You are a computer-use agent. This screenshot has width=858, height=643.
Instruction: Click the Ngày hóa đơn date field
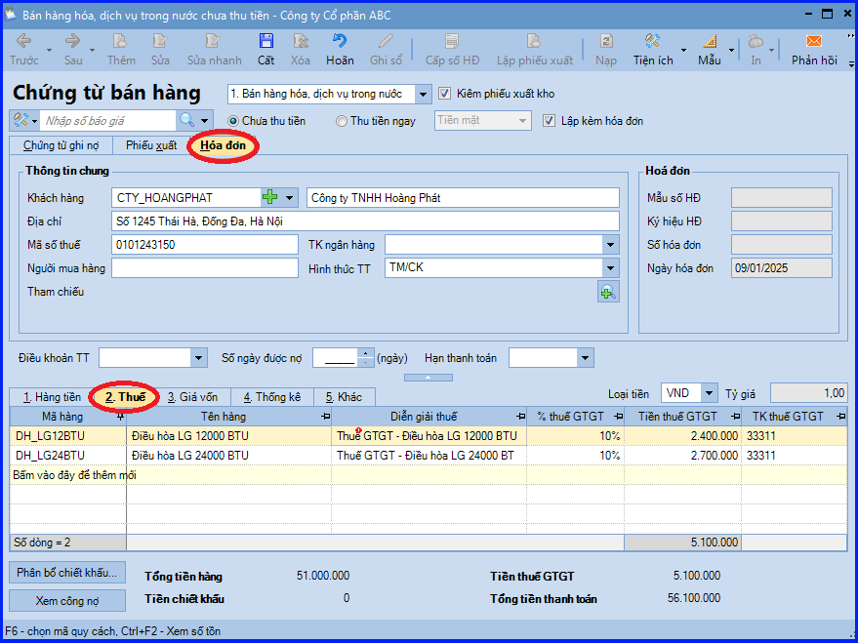(x=782, y=268)
